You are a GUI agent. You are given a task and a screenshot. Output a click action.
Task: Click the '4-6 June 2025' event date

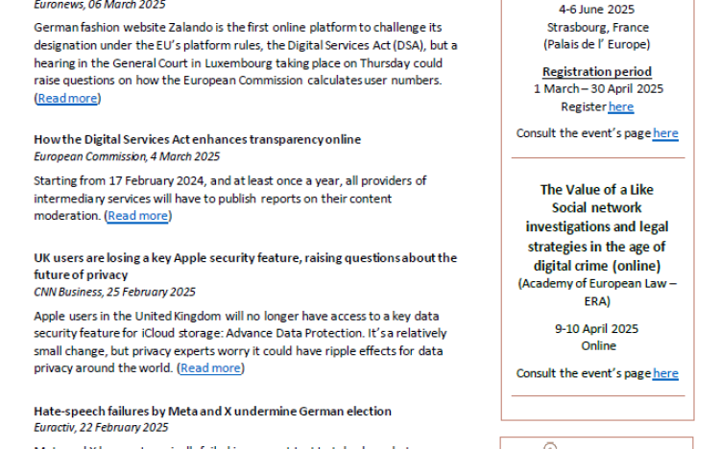(x=596, y=10)
